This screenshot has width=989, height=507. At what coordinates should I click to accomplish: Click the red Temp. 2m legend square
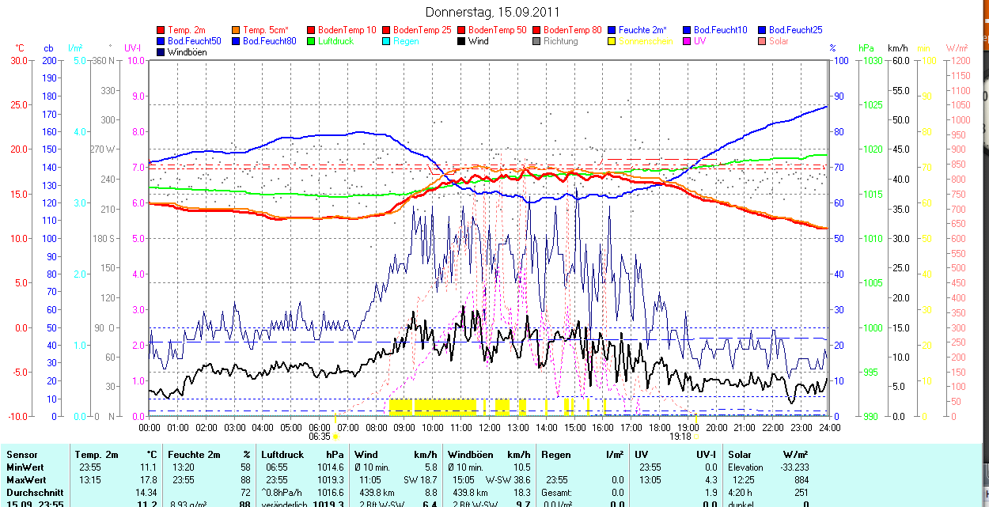161,30
